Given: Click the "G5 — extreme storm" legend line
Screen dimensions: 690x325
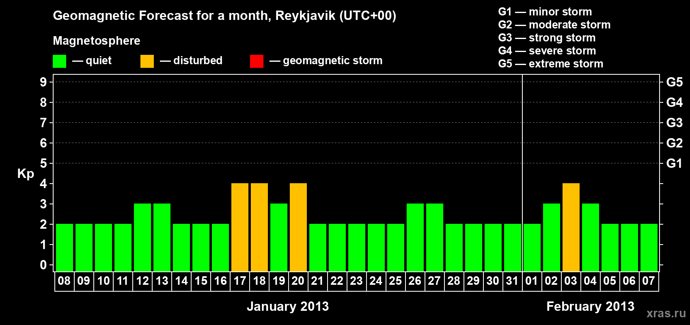Looking at the screenshot, I should [550, 64].
